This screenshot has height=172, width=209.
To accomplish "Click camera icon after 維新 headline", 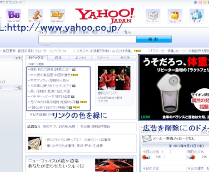I will click(74, 69).
